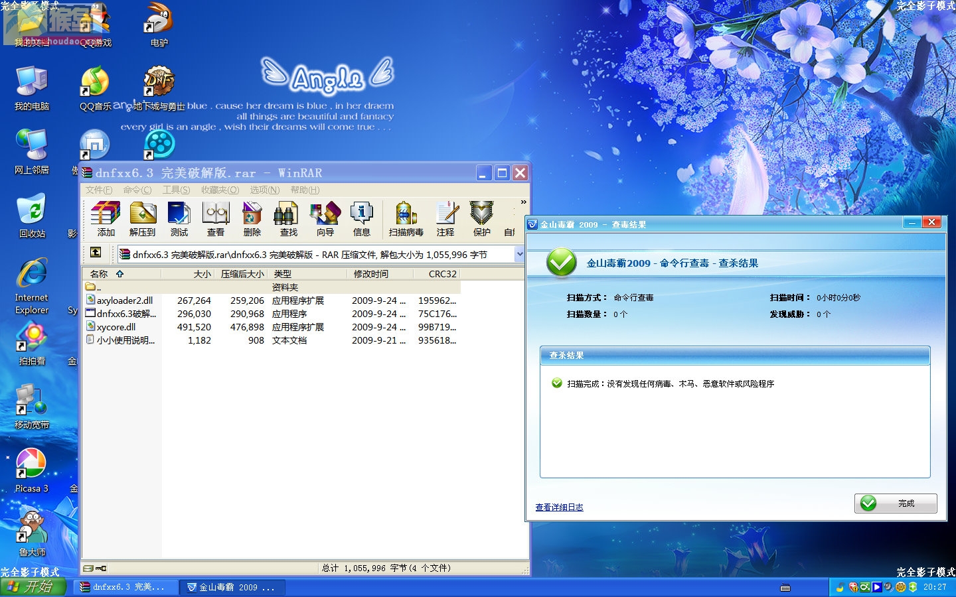This screenshot has height=597, width=956.
Task: Click the red shield warning tray icon
Action: point(853,587)
